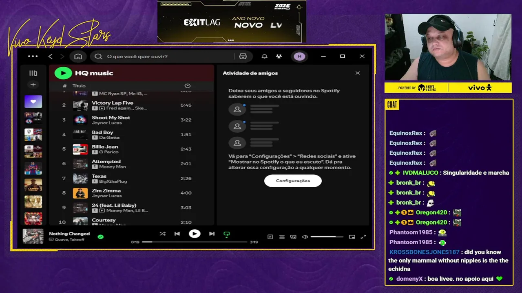Toggle the Now Playing view icon

click(270, 237)
